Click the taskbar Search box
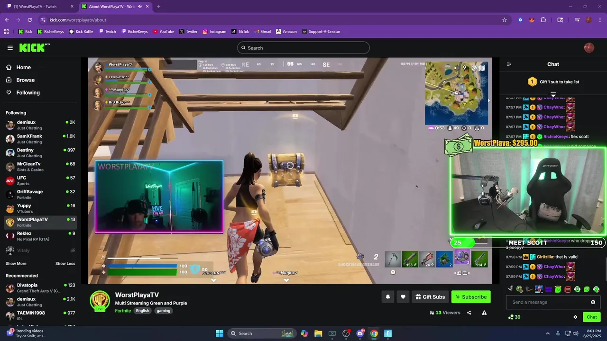This screenshot has height=341, width=607. pyautogui.click(x=262, y=333)
